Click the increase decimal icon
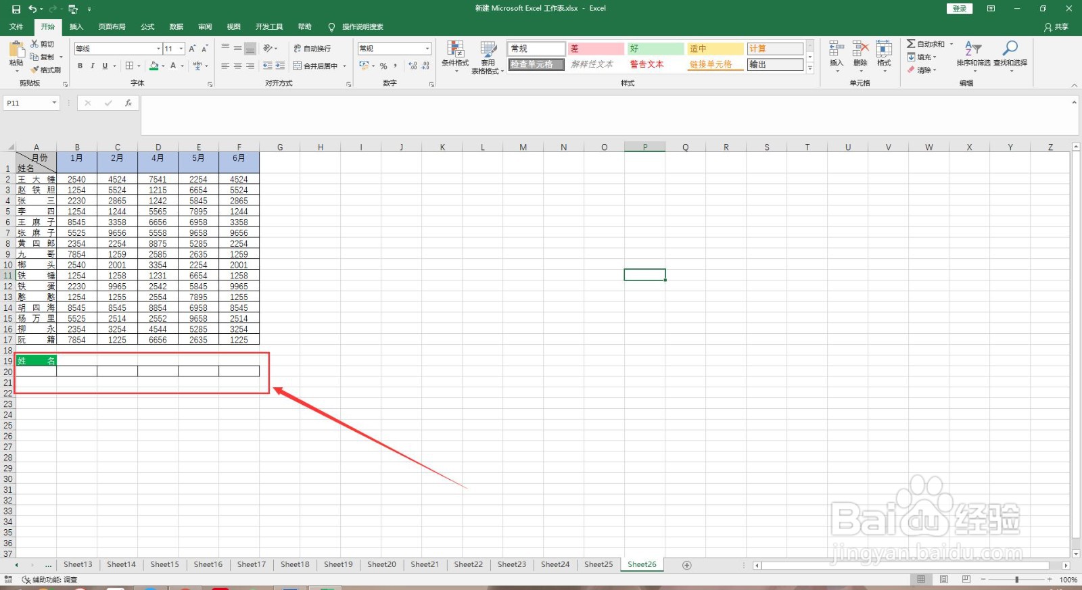The width and height of the screenshot is (1082, 590). point(413,66)
